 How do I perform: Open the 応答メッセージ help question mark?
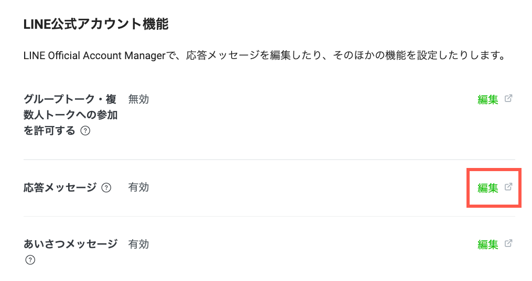click(x=106, y=188)
